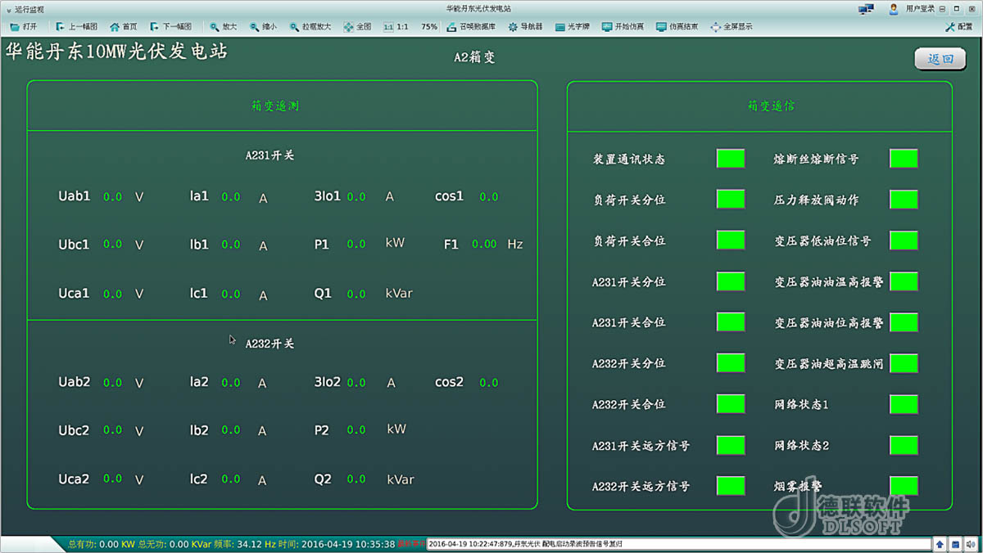983x553 pixels.
Task: Zoom in with 放大 tool
Action: (x=223, y=27)
